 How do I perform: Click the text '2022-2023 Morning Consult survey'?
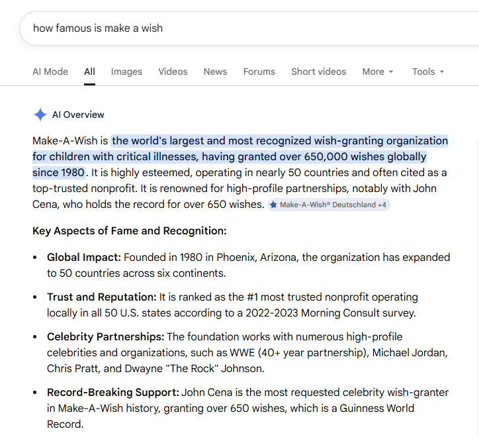330,313
